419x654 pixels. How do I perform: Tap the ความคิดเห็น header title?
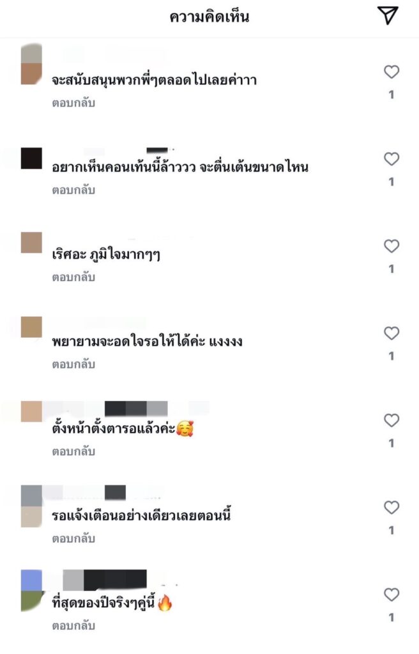pos(209,17)
